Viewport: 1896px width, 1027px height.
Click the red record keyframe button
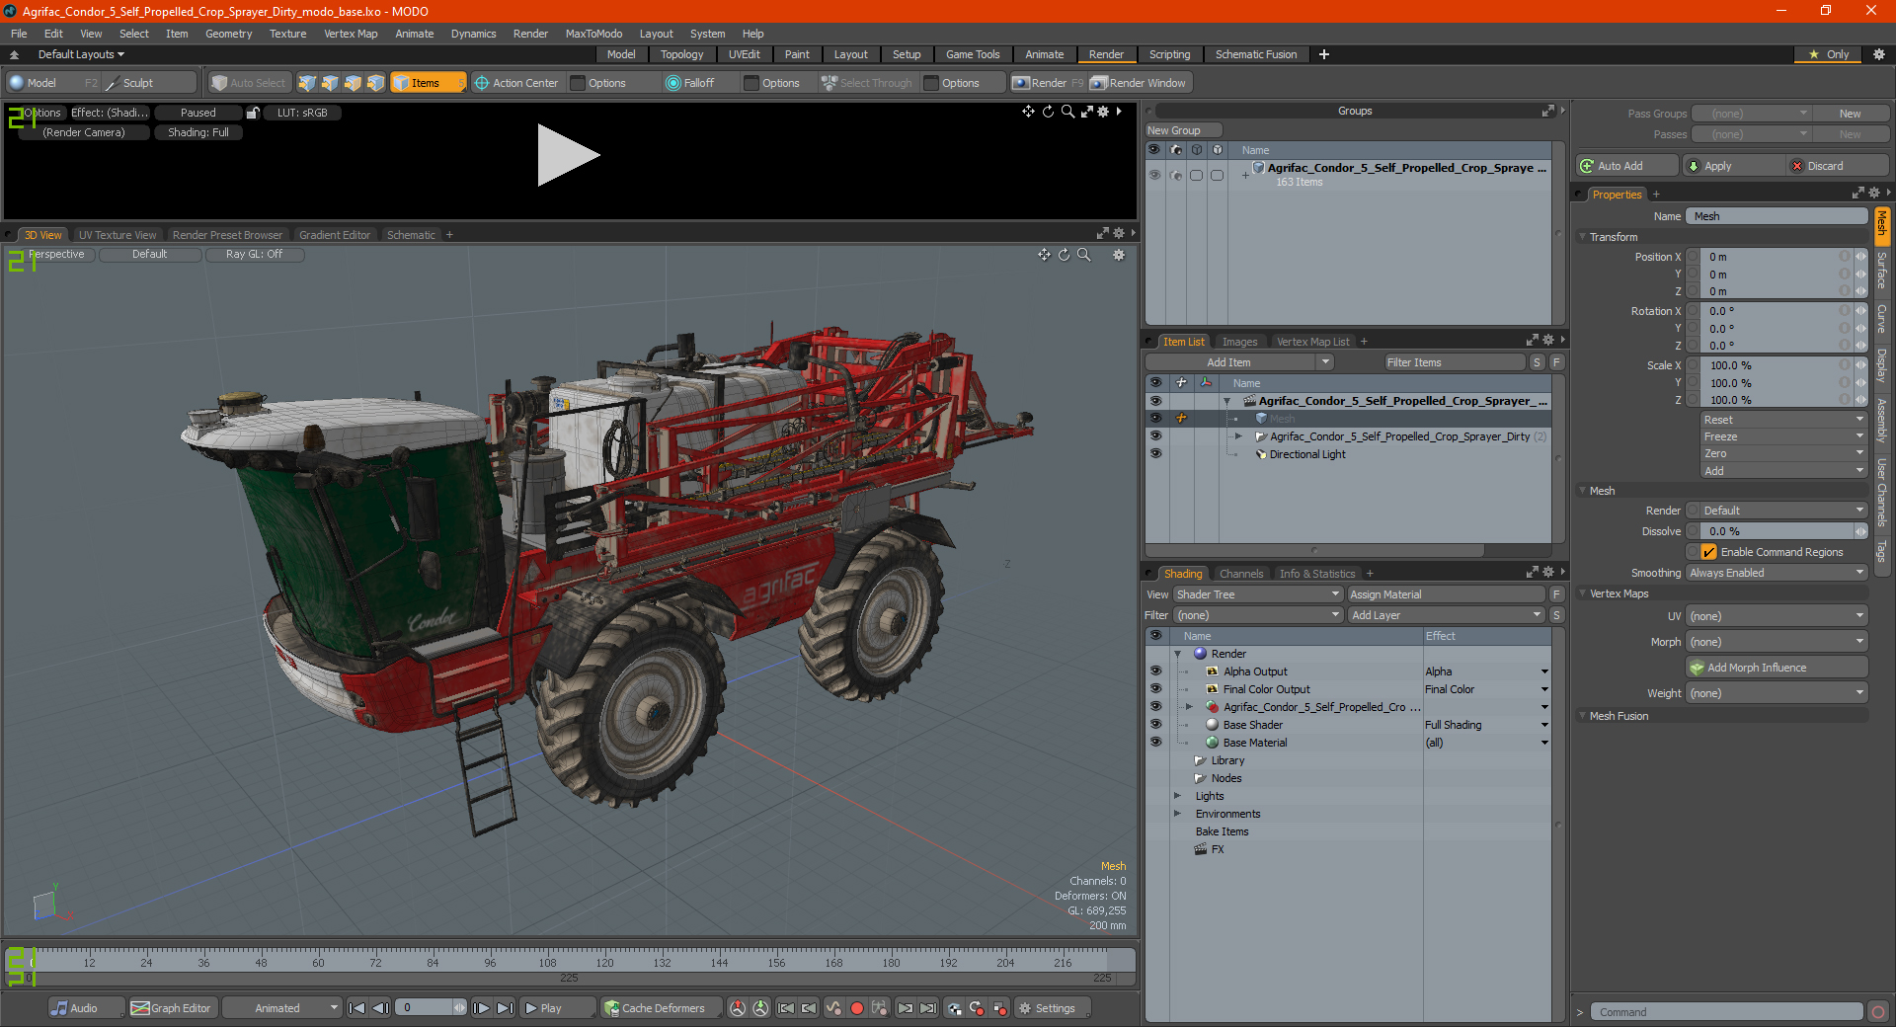[x=857, y=1008]
